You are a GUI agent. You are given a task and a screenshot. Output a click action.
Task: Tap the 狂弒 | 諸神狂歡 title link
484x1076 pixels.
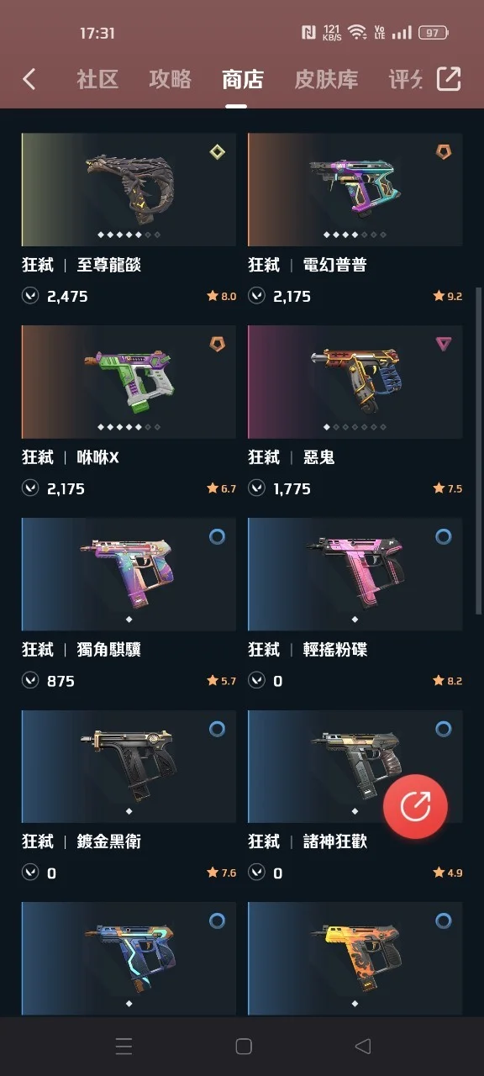point(308,841)
